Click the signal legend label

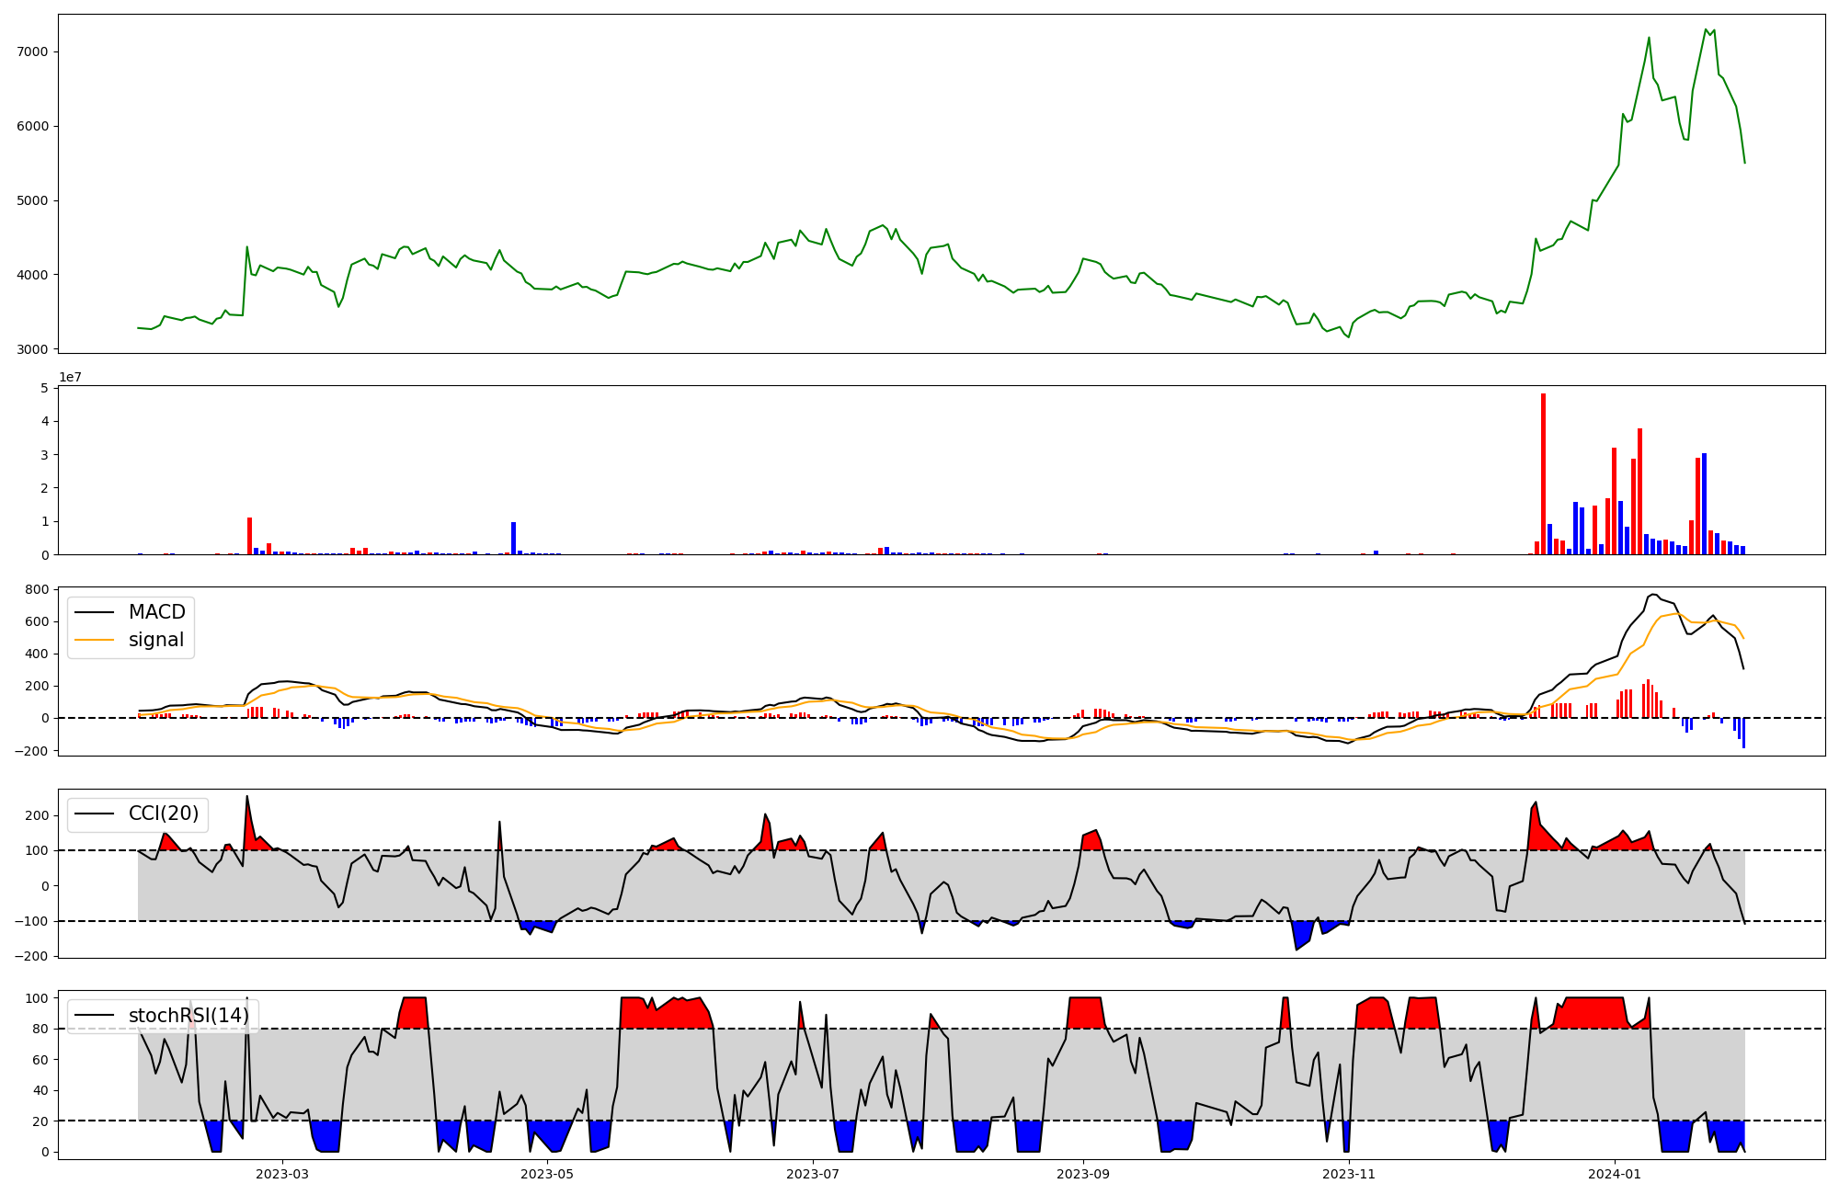click(156, 640)
